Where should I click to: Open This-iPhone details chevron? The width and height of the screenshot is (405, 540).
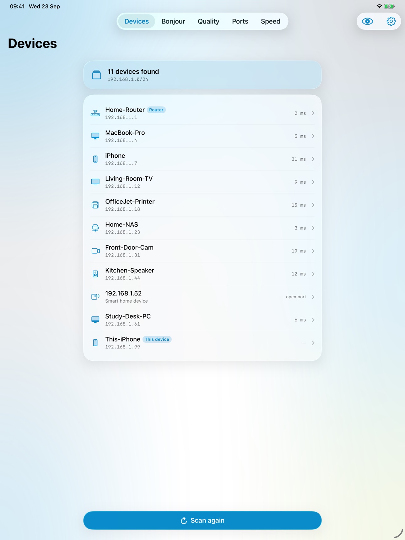tap(313, 343)
